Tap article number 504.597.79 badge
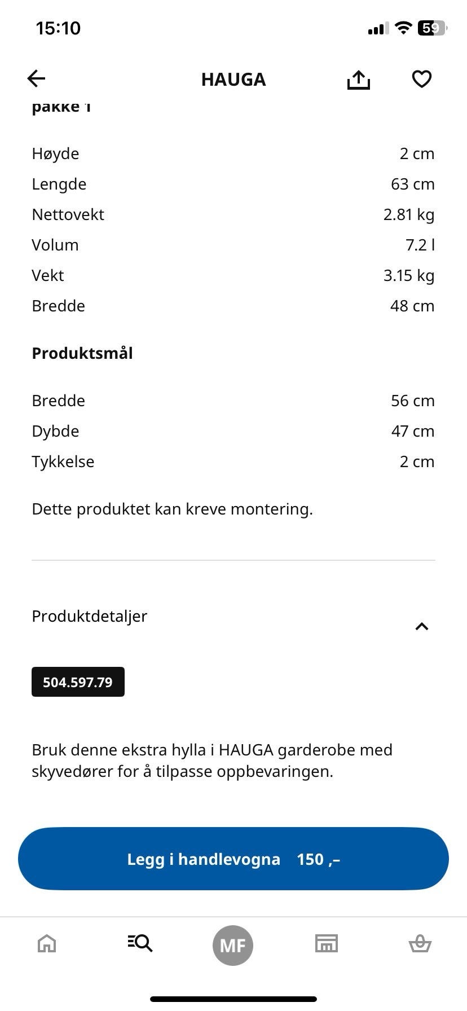467x1011 pixels. click(78, 682)
